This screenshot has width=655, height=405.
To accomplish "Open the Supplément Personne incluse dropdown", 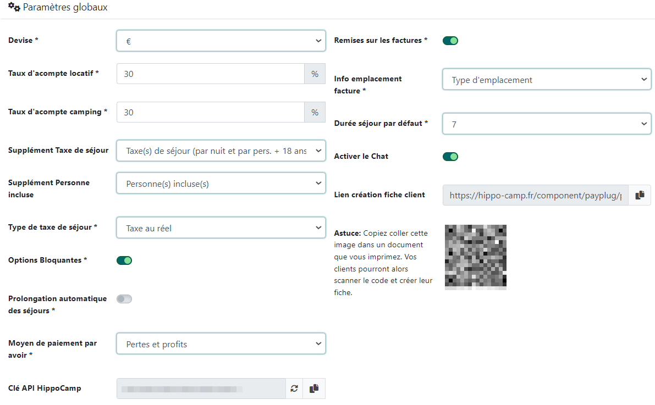I will click(x=221, y=184).
